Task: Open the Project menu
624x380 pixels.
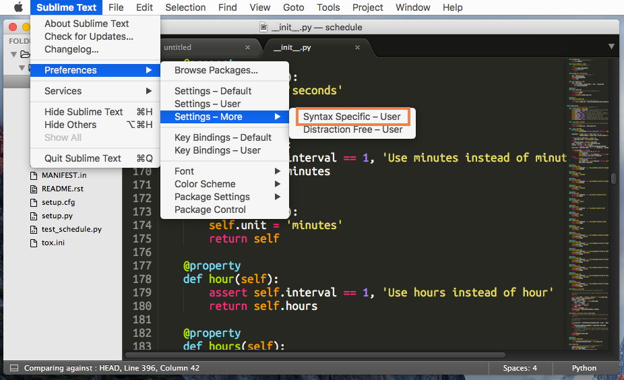Action: coord(368,7)
